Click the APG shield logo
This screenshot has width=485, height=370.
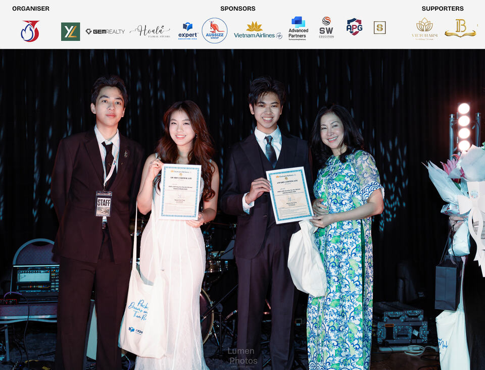coord(355,27)
